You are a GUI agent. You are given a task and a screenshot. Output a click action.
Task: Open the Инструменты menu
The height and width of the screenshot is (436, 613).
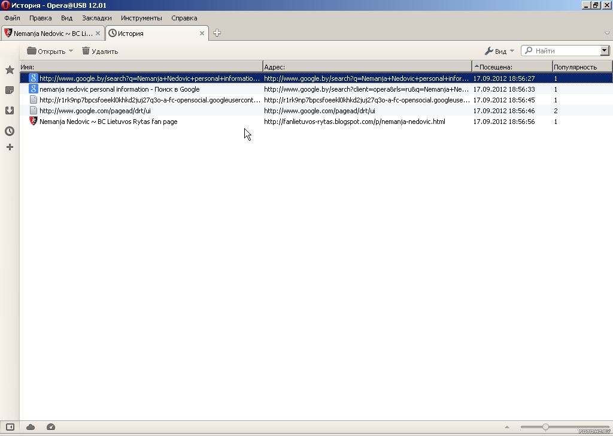141,18
